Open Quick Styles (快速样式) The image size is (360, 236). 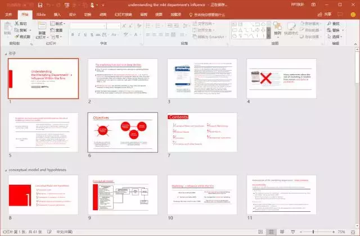291,29
